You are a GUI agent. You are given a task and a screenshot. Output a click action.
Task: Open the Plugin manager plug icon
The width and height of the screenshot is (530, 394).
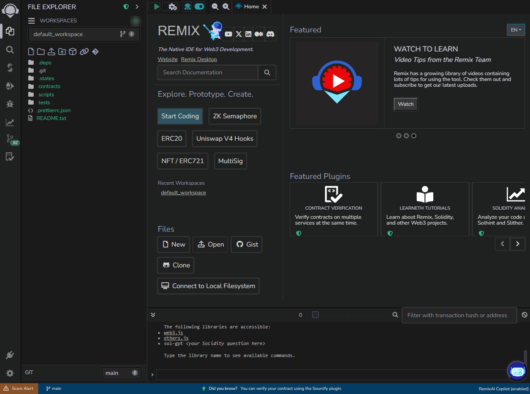coord(10,355)
